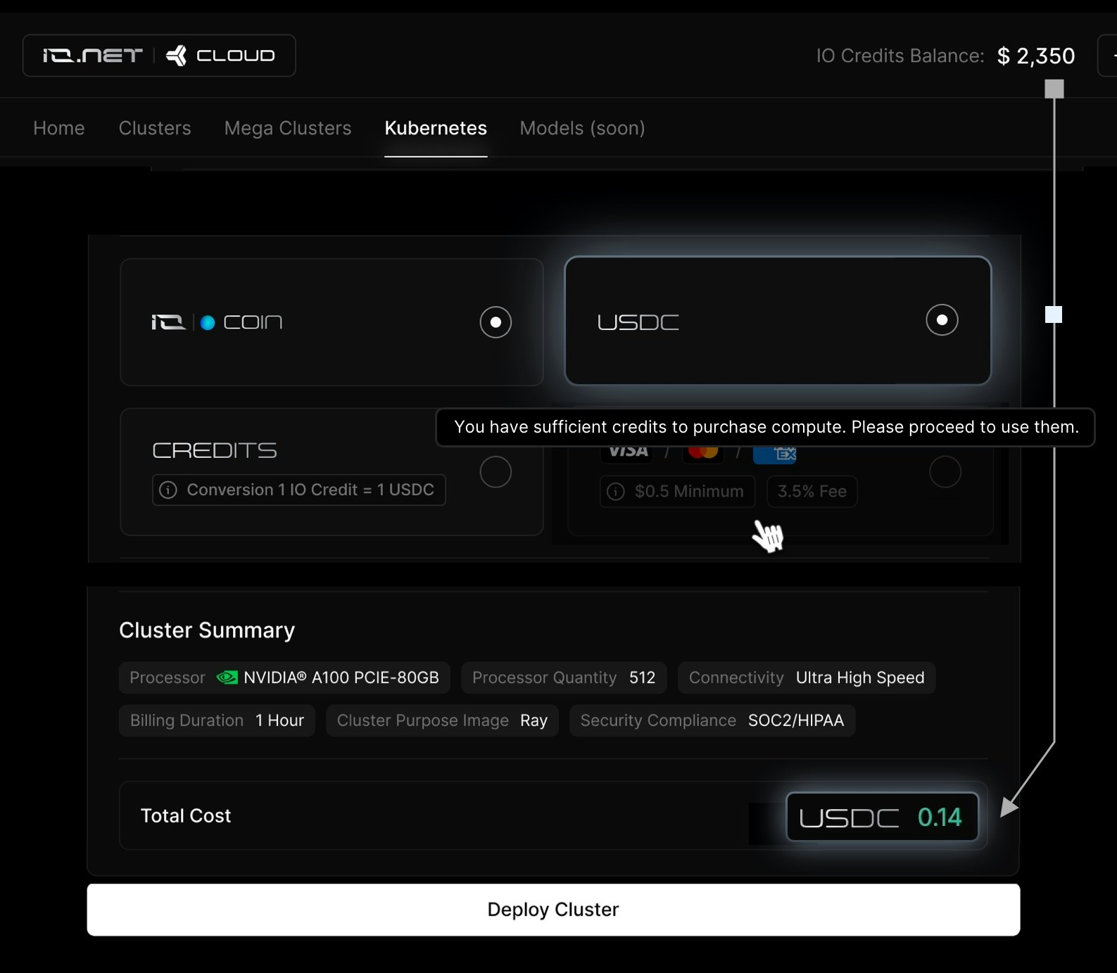Click the info icon beside Conversion rate
This screenshot has height=973, width=1117.
[x=168, y=490]
